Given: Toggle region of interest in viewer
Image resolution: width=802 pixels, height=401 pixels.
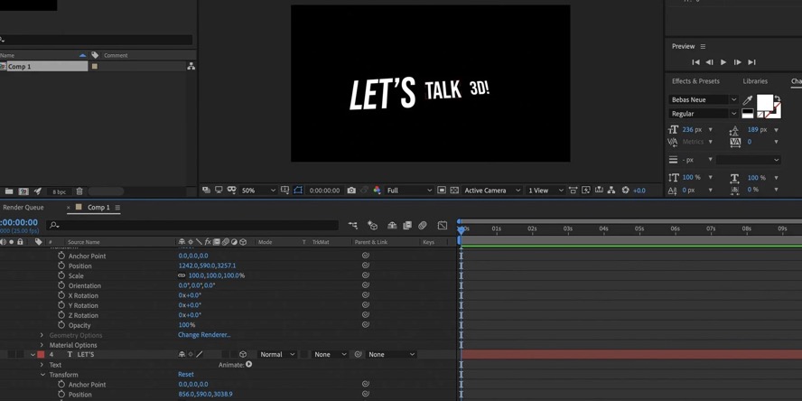Looking at the screenshot, I should click(x=298, y=191).
